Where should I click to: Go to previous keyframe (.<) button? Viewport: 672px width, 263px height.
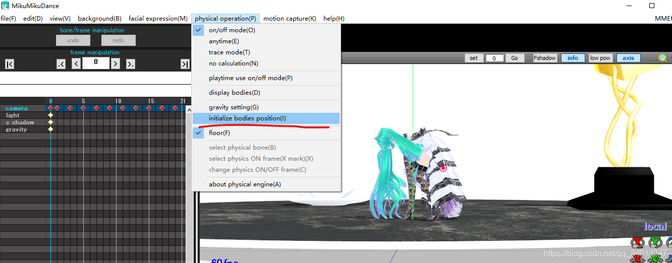61,64
